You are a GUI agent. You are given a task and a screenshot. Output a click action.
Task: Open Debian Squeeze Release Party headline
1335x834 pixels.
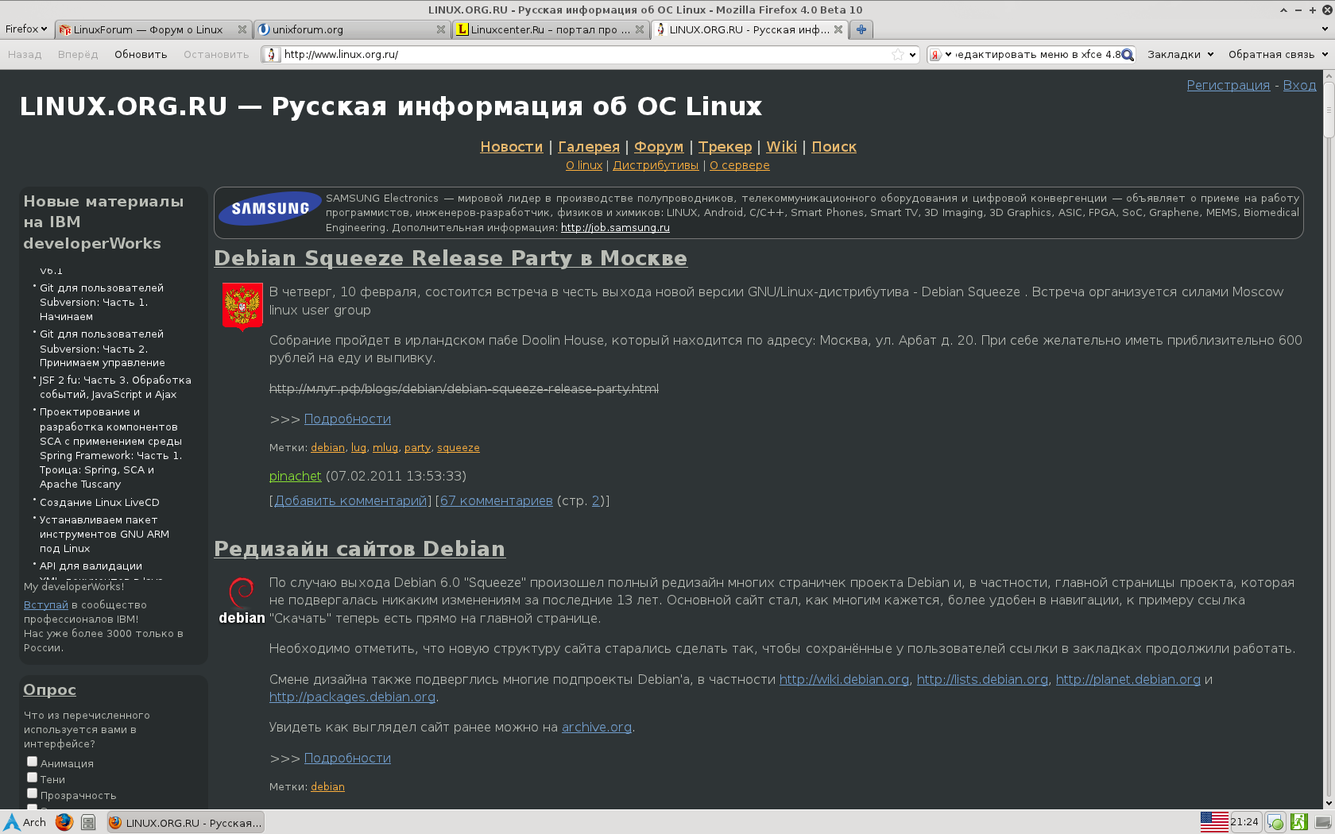click(451, 258)
